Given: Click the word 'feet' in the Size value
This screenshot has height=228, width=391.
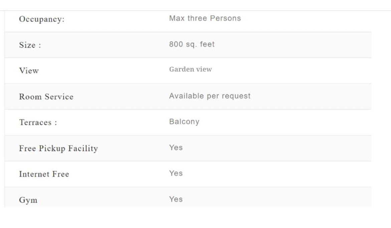Looking at the screenshot, I should click(x=207, y=44).
